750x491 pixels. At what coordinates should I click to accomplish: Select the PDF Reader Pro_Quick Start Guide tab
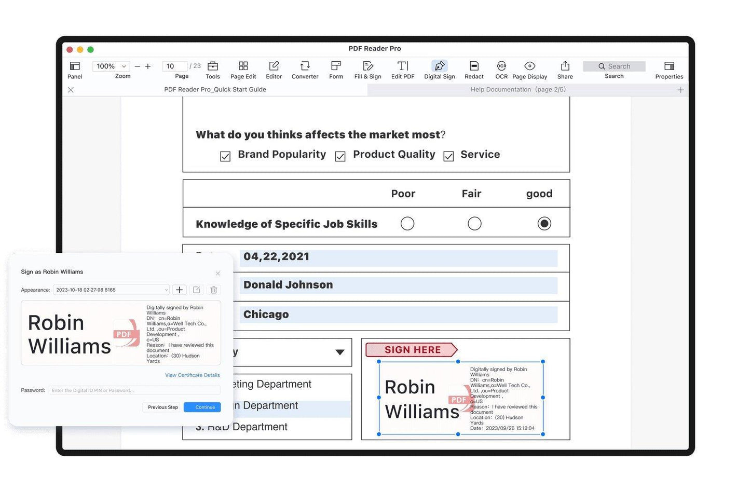[x=215, y=89]
